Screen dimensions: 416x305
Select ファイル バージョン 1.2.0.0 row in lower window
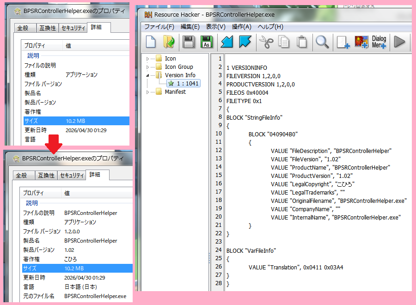click(x=77, y=232)
